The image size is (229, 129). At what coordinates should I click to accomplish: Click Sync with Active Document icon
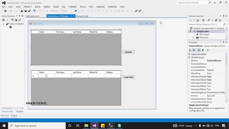(x=209, y=20)
